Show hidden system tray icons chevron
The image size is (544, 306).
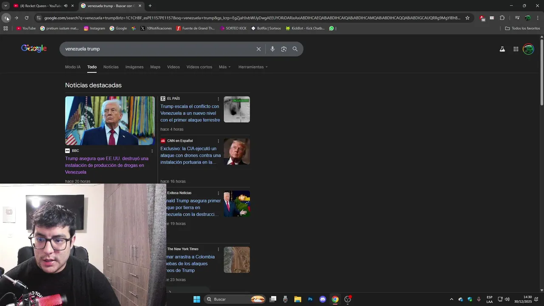451,299
